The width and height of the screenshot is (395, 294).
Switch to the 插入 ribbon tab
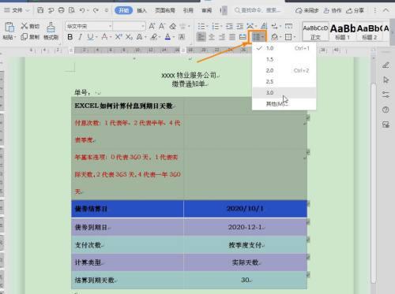tap(141, 10)
